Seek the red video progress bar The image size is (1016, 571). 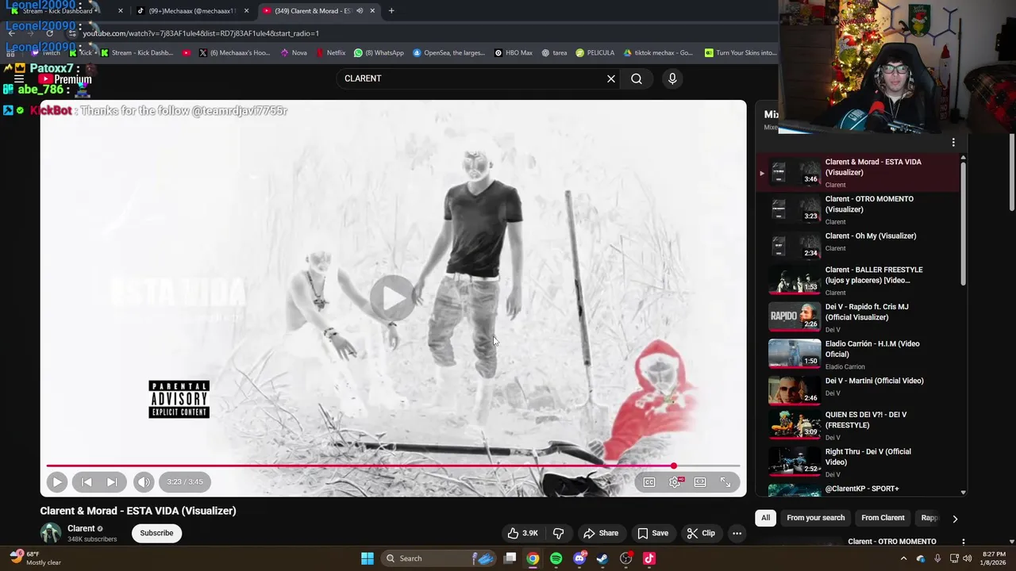tap(393, 466)
